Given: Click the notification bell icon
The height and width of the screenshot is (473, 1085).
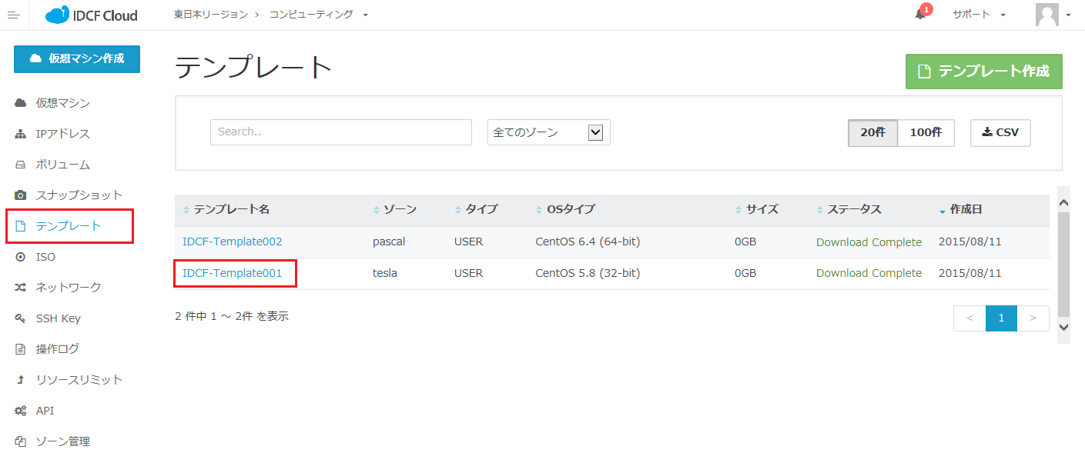Looking at the screenshot, I should [920, 15].
